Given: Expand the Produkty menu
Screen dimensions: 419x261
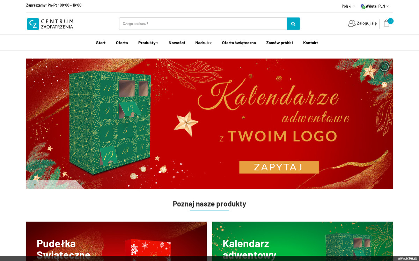Looking at the screenshot, I should click(148, 43).
